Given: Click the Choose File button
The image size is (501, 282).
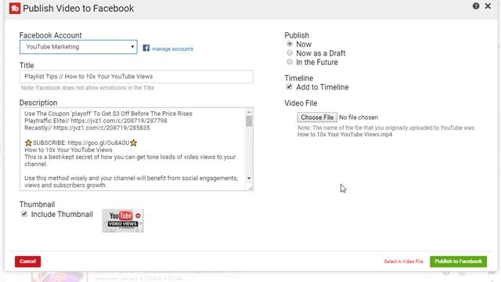Looking at the screenshot, I should click(x=317, y=117).
